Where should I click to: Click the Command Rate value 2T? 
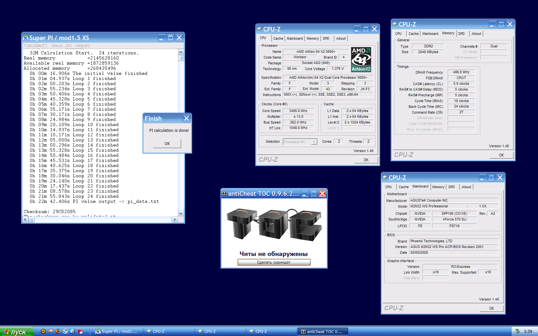pyautogui.click(x=461, y=112)
